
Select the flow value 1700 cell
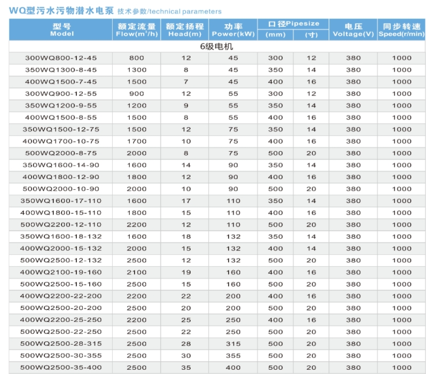tap(136, 142)
